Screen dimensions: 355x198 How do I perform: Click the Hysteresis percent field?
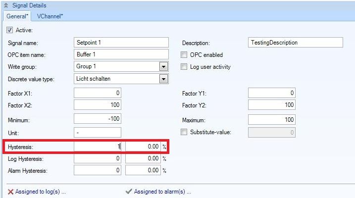coord(143,147)
